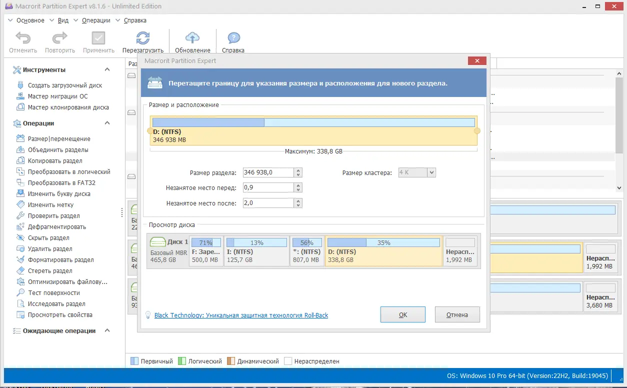This screenshot has width=627, height=388.
Task: Click the Нераспределен legend swatch
Action: [288, 361]
